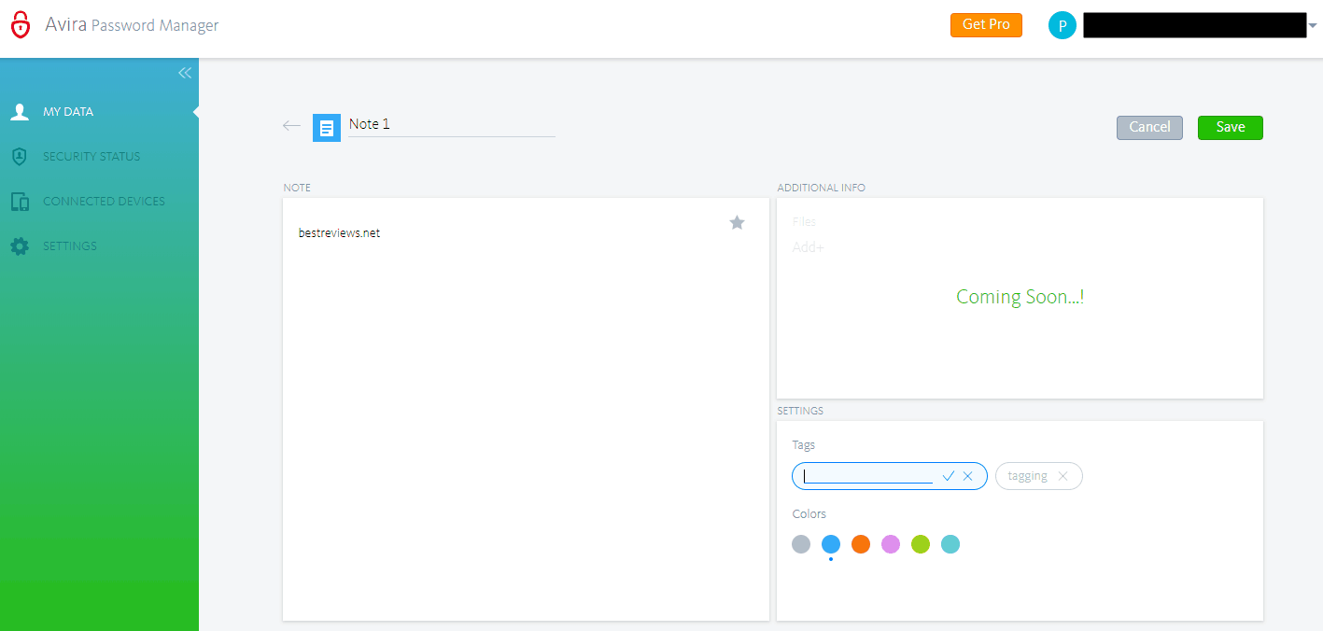This screenshot has width=1323, height=631.
Task: Open the Avira shield logo
Action: coord(21,25)
